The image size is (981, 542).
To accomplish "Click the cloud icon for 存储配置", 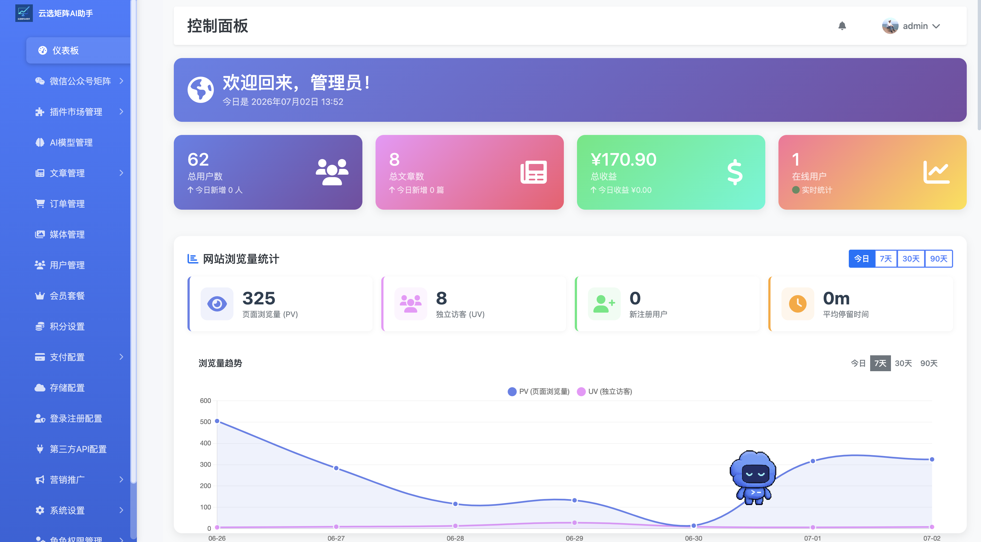I will tap(40, 388).
